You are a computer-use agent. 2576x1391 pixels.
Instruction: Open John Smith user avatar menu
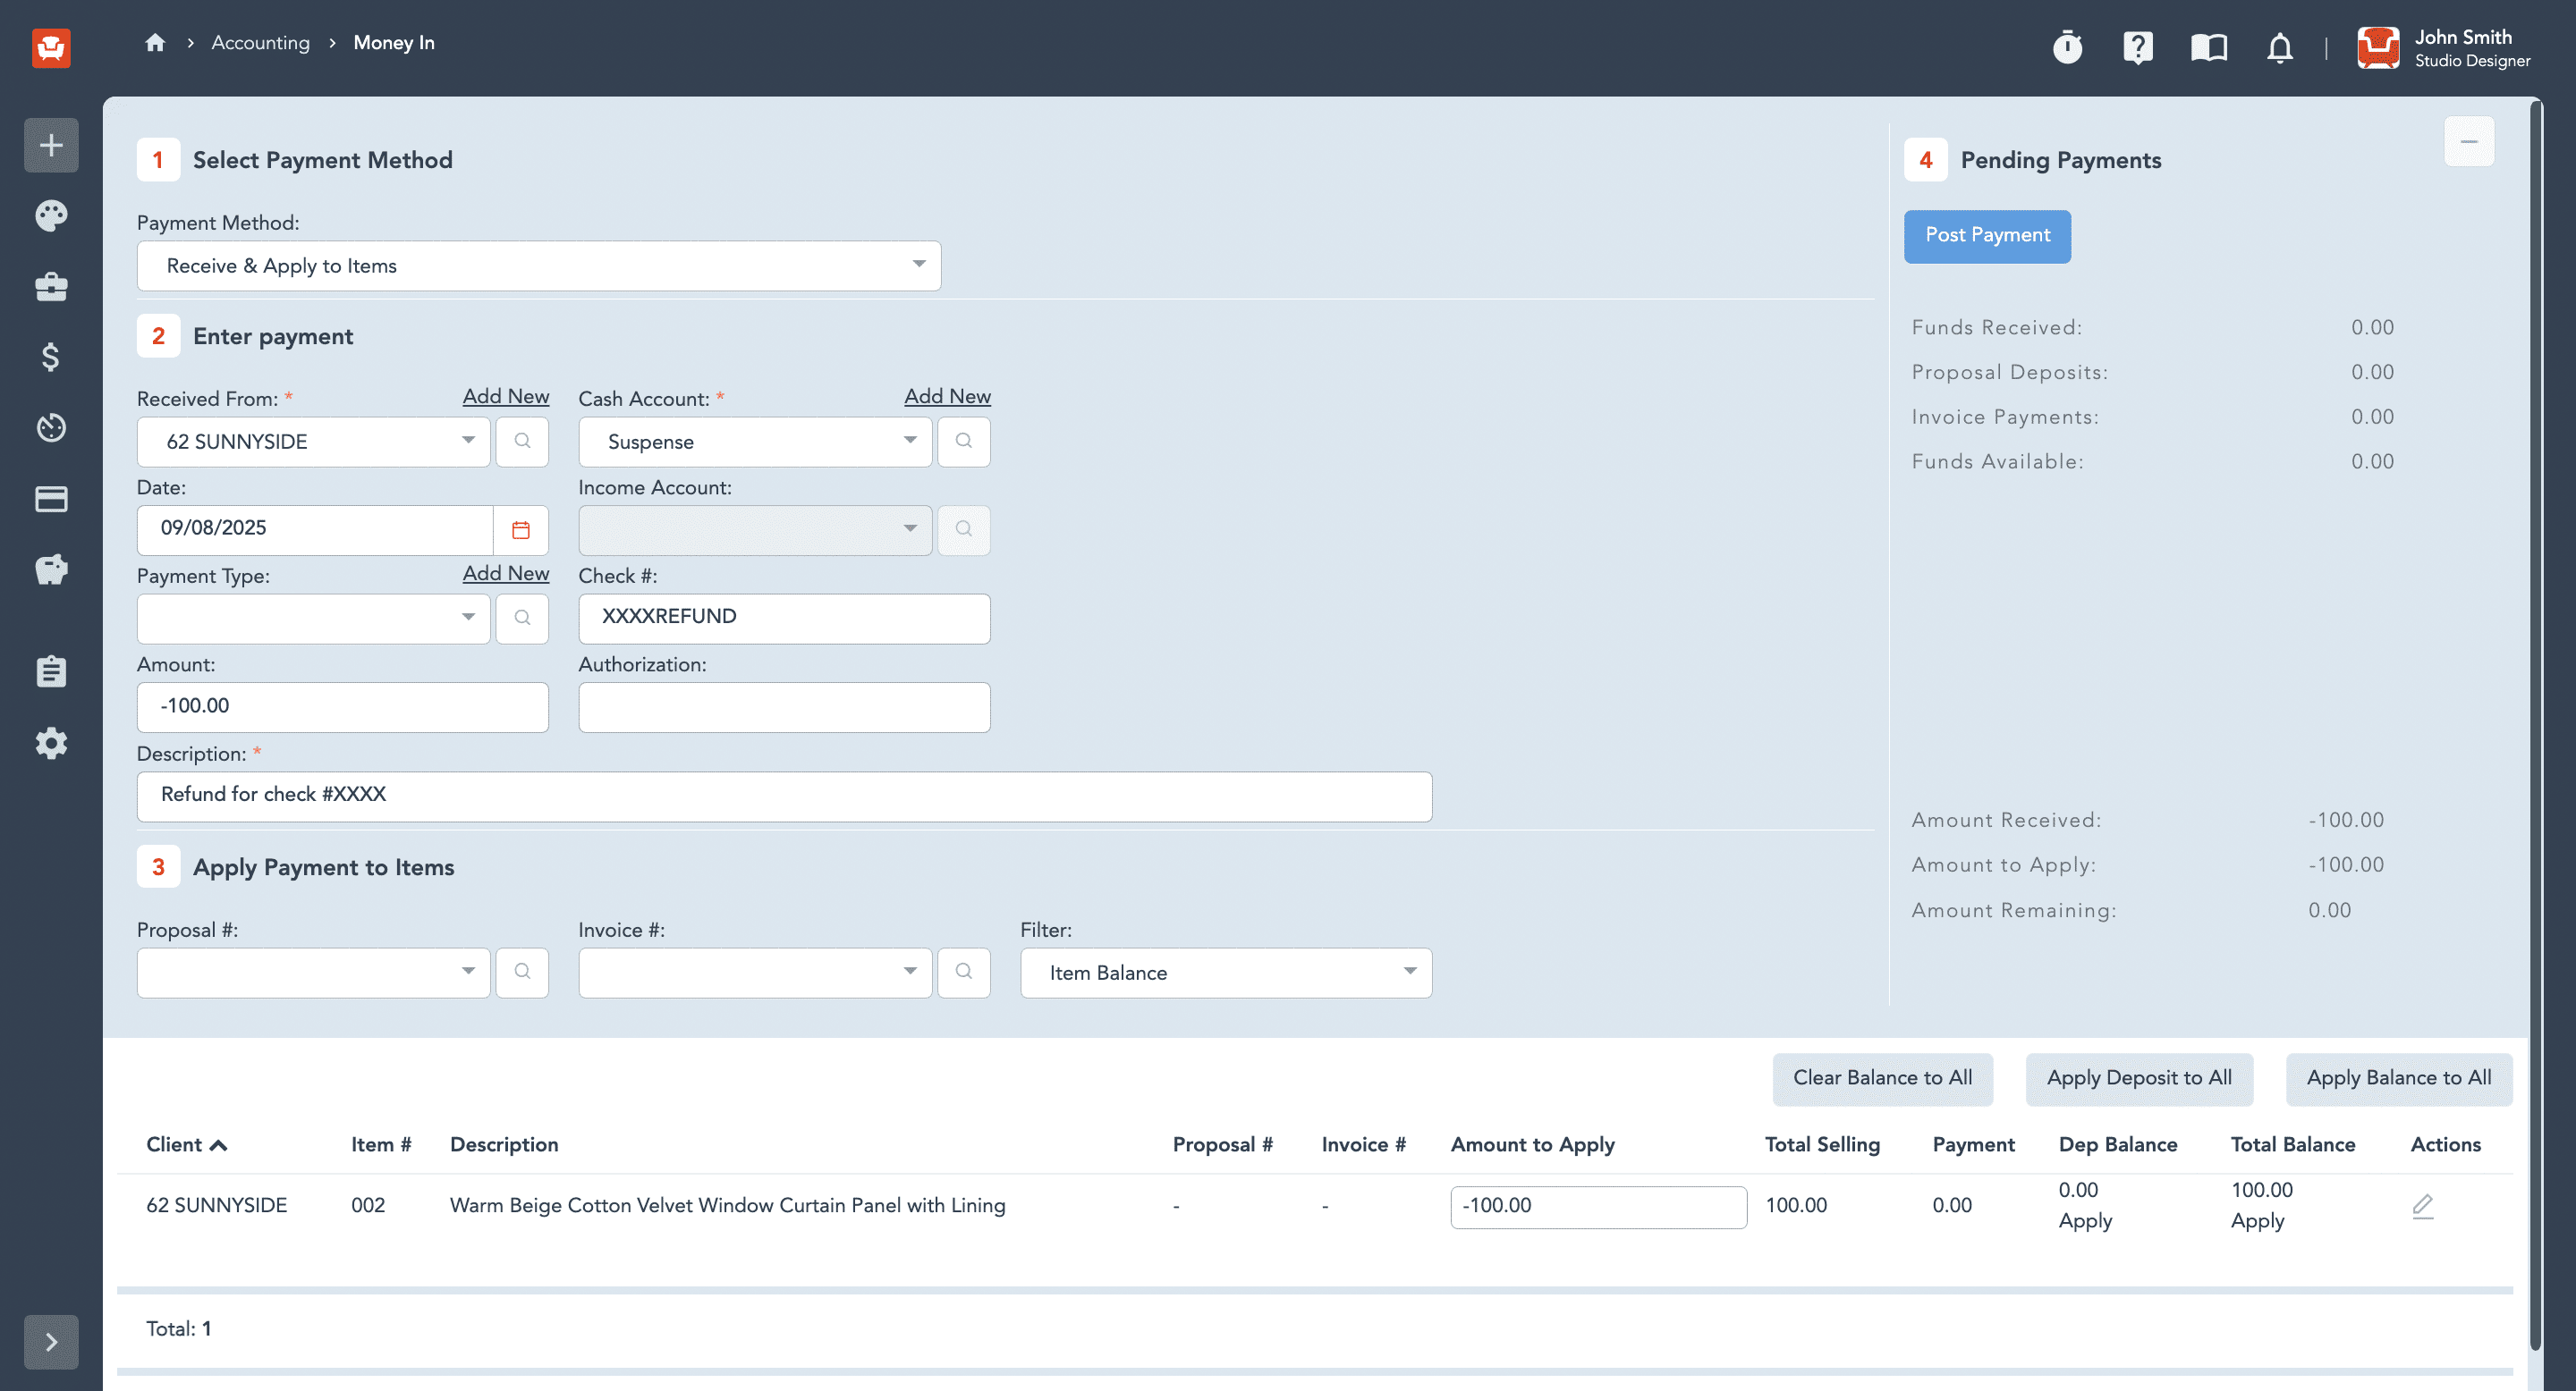(x=2378, y=47)
